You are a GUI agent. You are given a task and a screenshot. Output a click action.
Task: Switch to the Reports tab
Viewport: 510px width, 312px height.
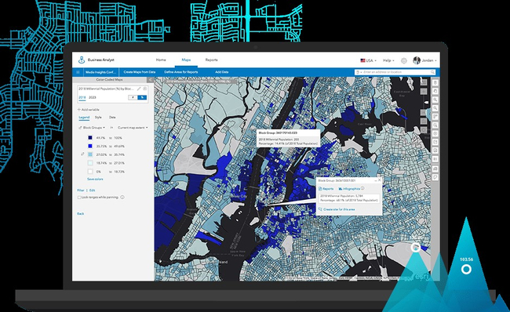click(211, 60)
